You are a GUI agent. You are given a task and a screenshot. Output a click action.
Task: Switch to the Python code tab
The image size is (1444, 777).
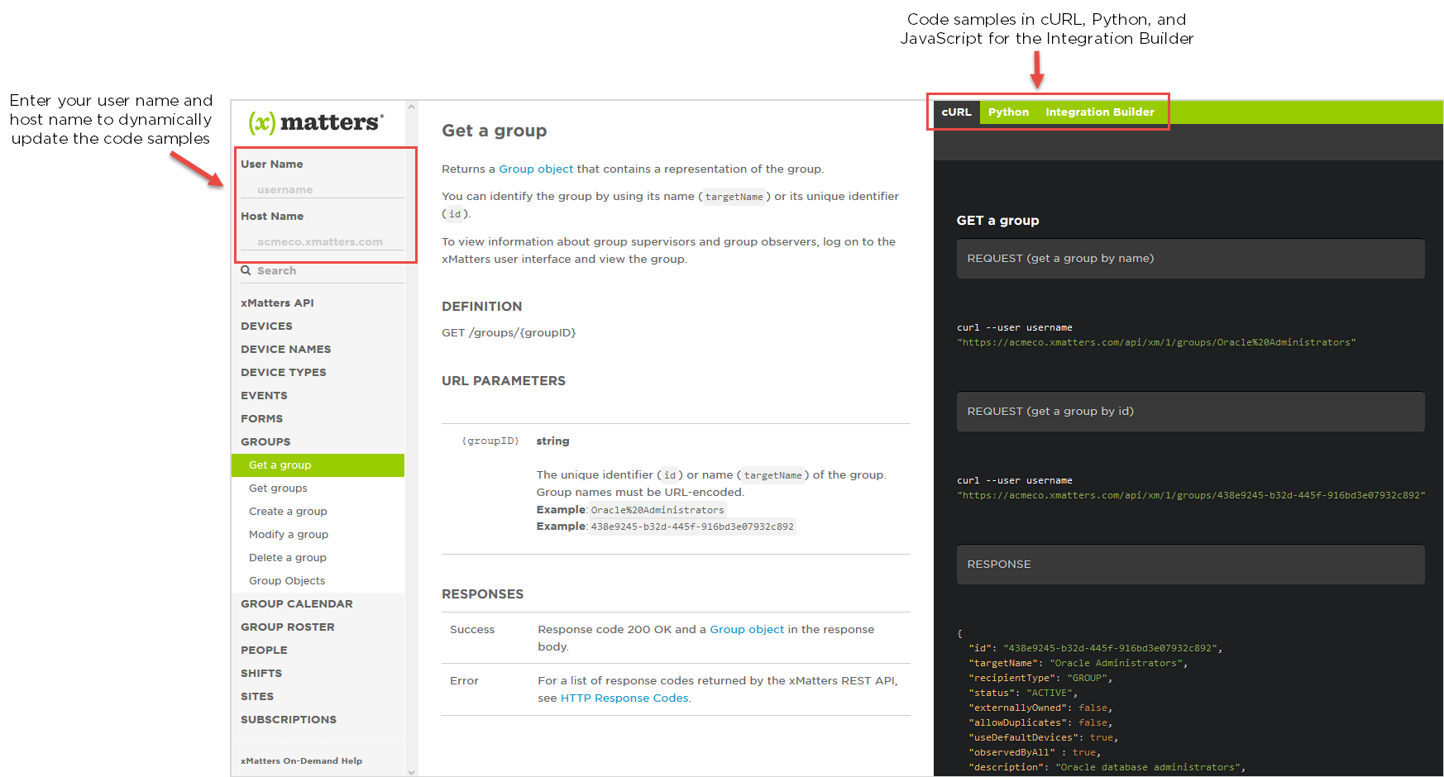[1008, 112]
